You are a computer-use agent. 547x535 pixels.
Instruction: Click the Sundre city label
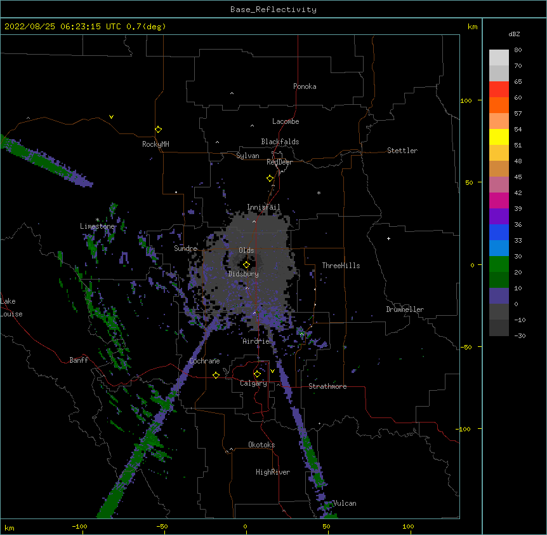(185, 248)
